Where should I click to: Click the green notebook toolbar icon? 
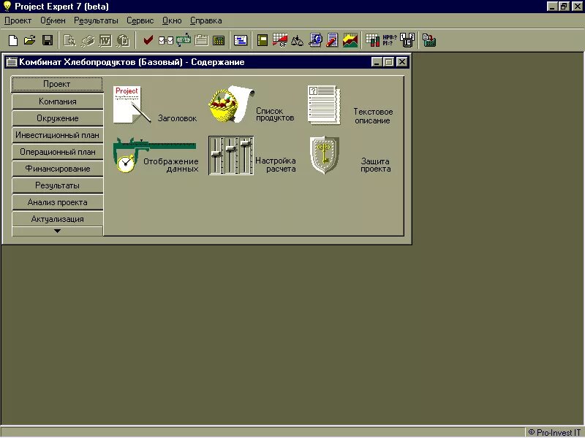[x=263, y=40]
